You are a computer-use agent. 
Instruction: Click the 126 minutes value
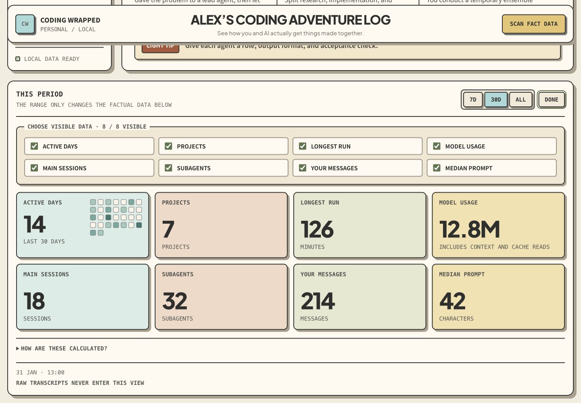click(x=317, y=229)
